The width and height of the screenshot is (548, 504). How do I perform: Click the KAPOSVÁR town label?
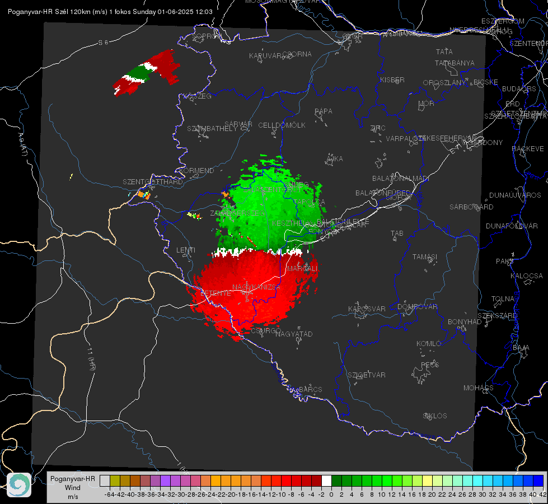tap(367, 309)
